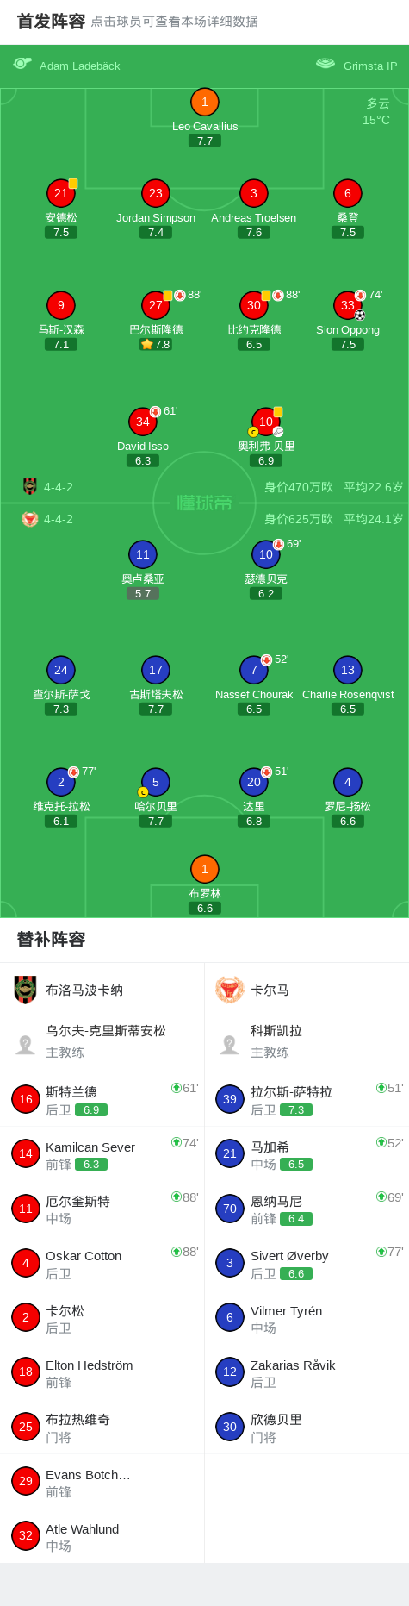Open the left team's head coach profile
The height and width of the screenshot is (1606, 409).
(x=102, y=1040)
